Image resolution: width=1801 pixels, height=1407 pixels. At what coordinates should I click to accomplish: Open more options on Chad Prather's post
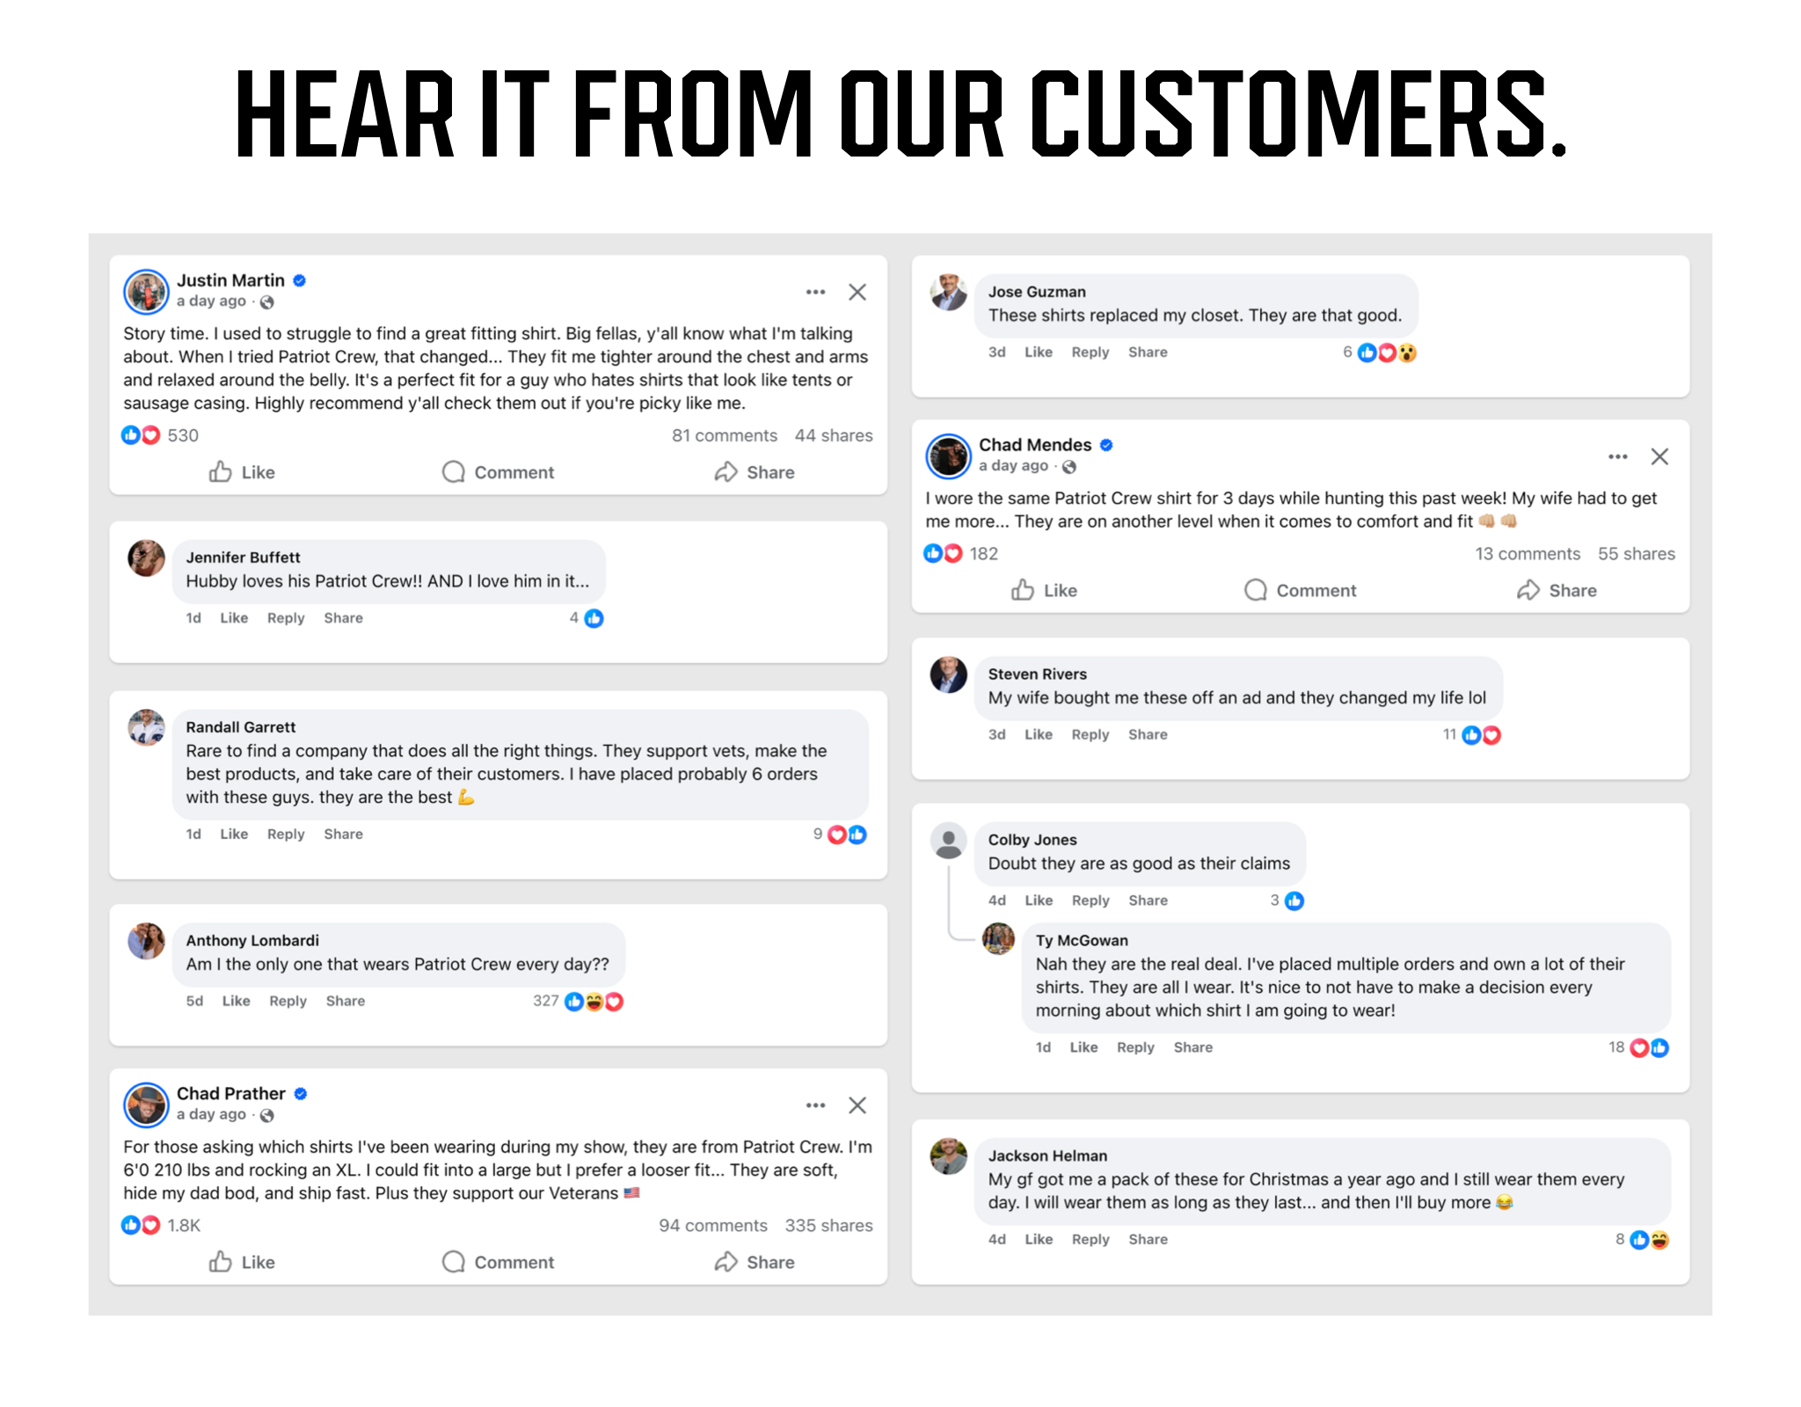click(x=815, y=1105)
